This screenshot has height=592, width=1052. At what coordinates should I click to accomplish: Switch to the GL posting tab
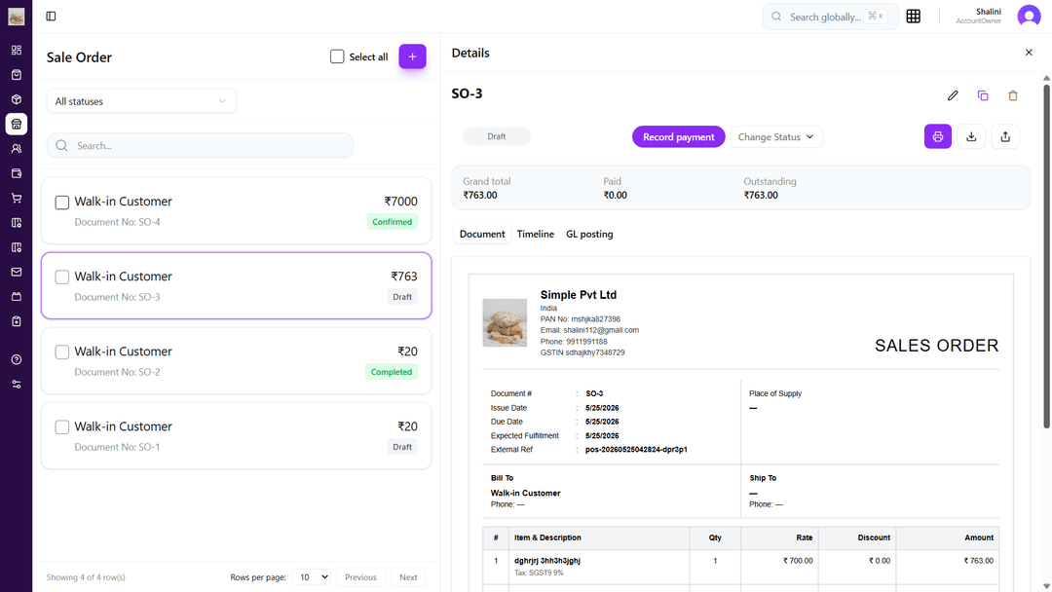589,234
